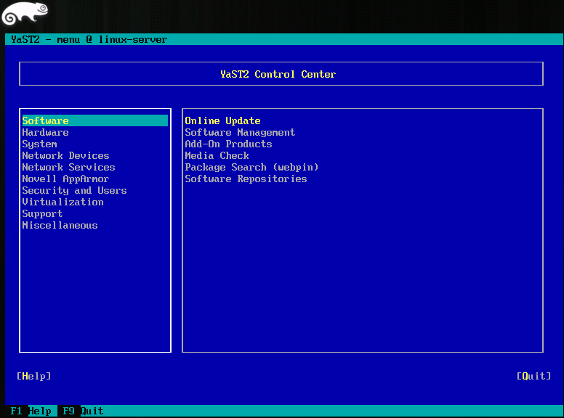Click F9 Quit in bottom bar
This screenshot has height=418, width=564.
click(x=83, y=411)
